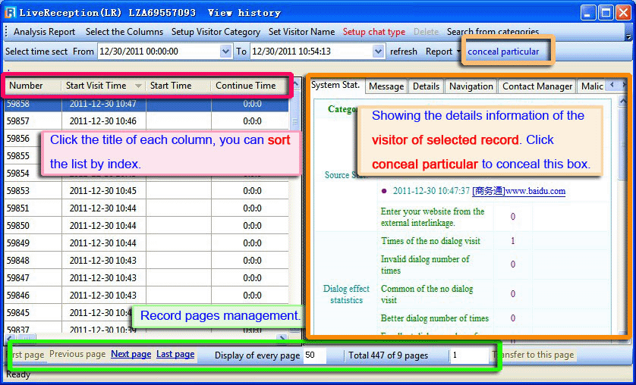Expand the From date dropdown
The image size is (636, 385).
pos(225,52)
